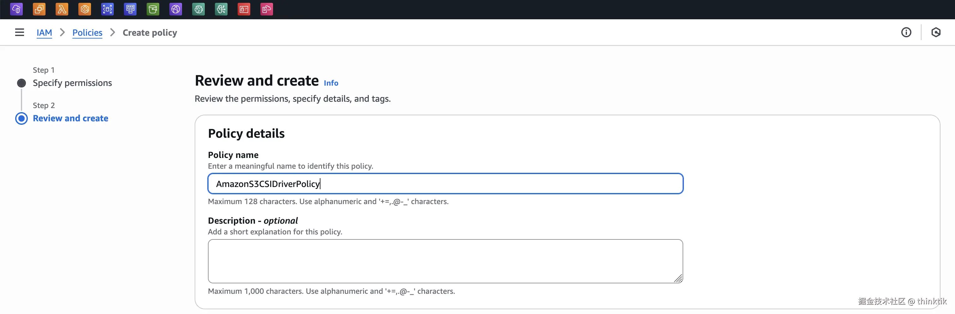955x314 pixels.
Task: Open the EC2 service shortcut icon
Action: pos(39,9)
